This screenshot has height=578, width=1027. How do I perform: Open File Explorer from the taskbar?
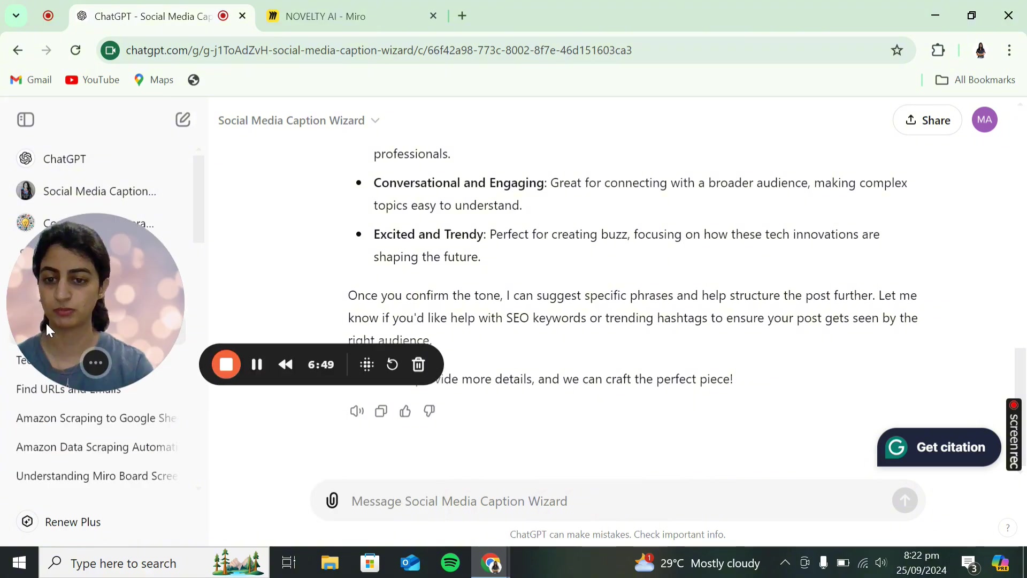pyautogui.click(x=329, y=562)
